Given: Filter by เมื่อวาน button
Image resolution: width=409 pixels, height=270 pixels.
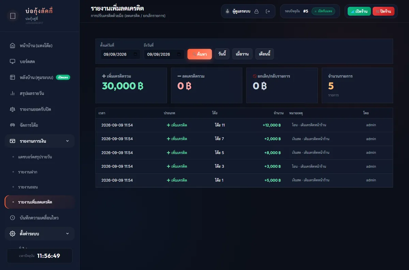Looking at the screenshot, I should click(x=242, y=54).
